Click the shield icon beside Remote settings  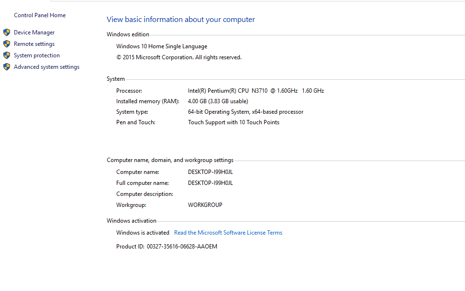[x=7, y=44]
